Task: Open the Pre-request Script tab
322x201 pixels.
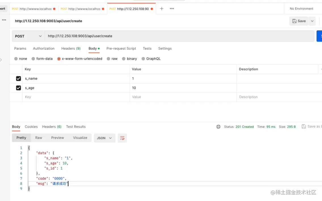Action: [x=121, y=48]
